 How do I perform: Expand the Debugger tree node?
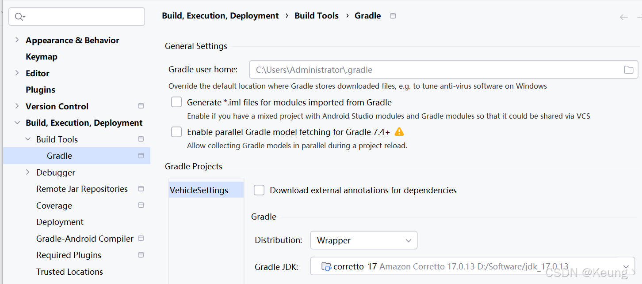[x=28, y=172]
